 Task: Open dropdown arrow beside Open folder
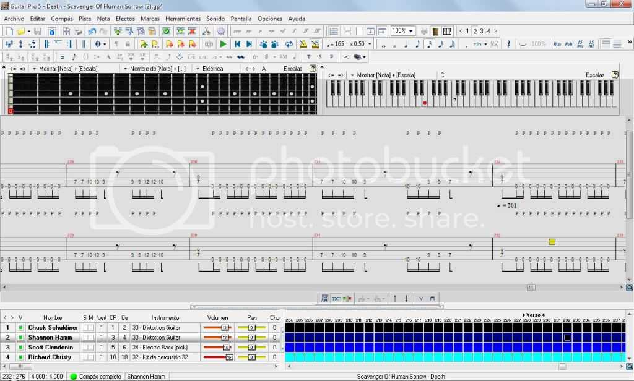point(28,31)
